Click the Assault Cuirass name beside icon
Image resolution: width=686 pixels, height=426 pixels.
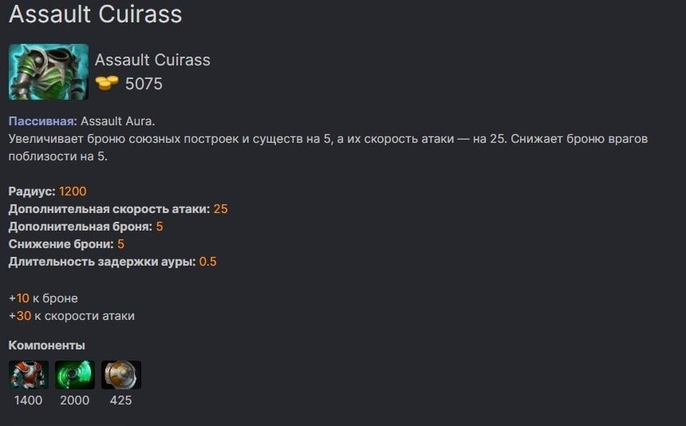click(x=152, y=60)
